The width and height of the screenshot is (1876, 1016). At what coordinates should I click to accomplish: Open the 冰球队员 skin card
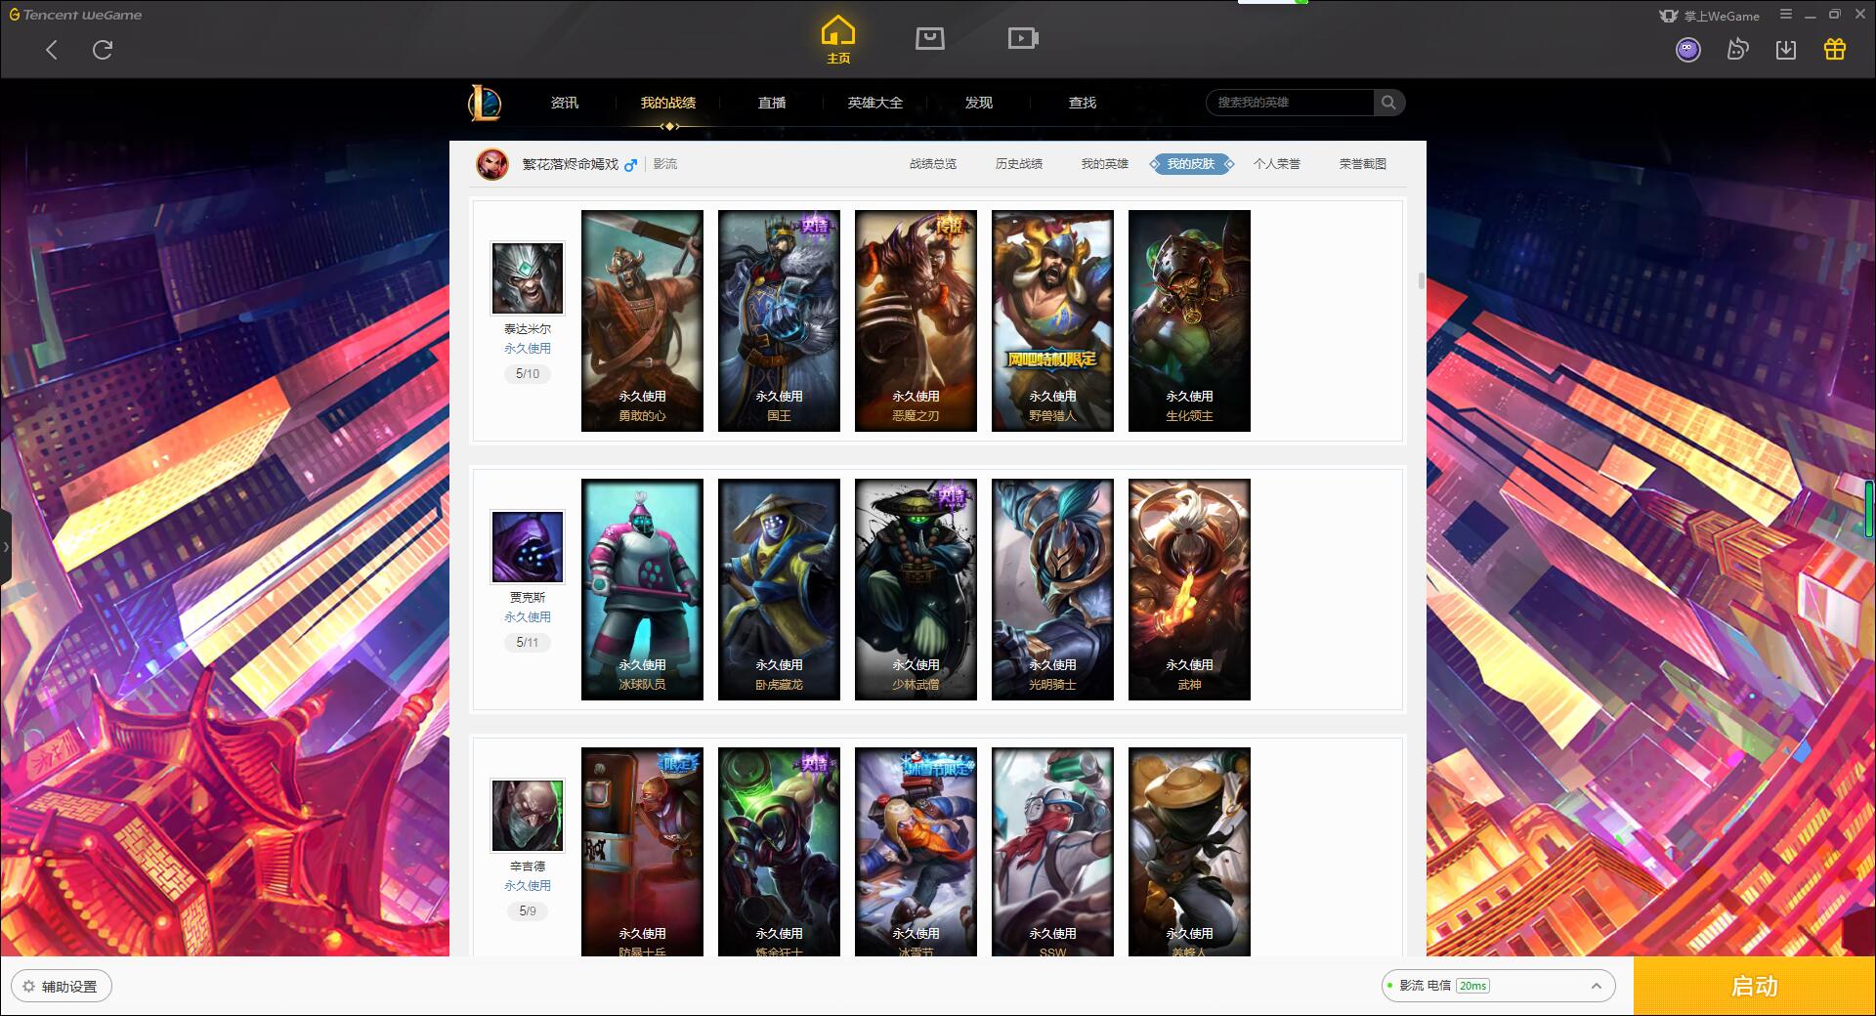pos(642,589)
